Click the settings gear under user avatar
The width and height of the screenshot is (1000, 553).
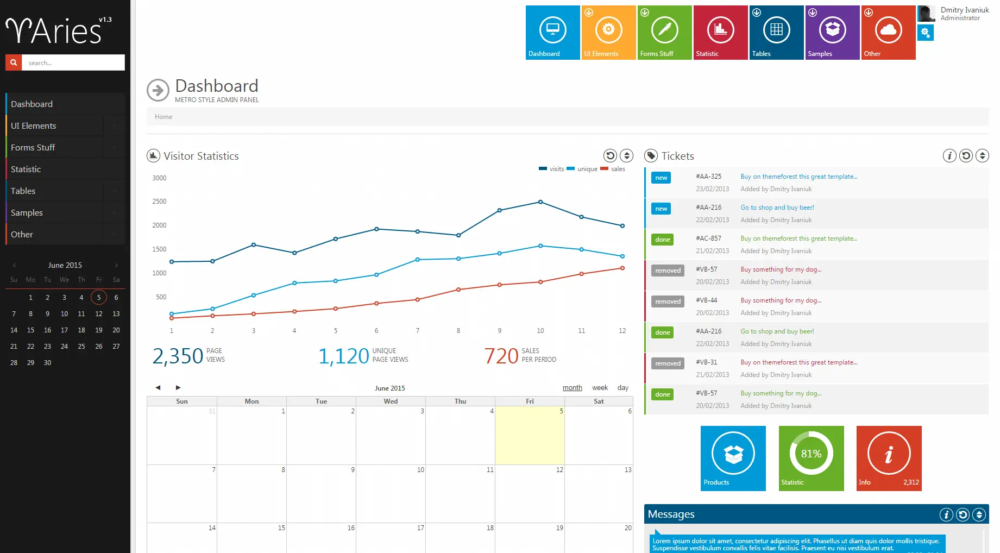[x=925, y=33]
